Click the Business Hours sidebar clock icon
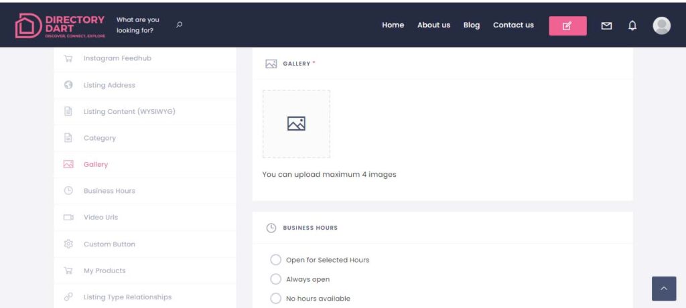This screenshot has height=308, width=686. [68, 190]
